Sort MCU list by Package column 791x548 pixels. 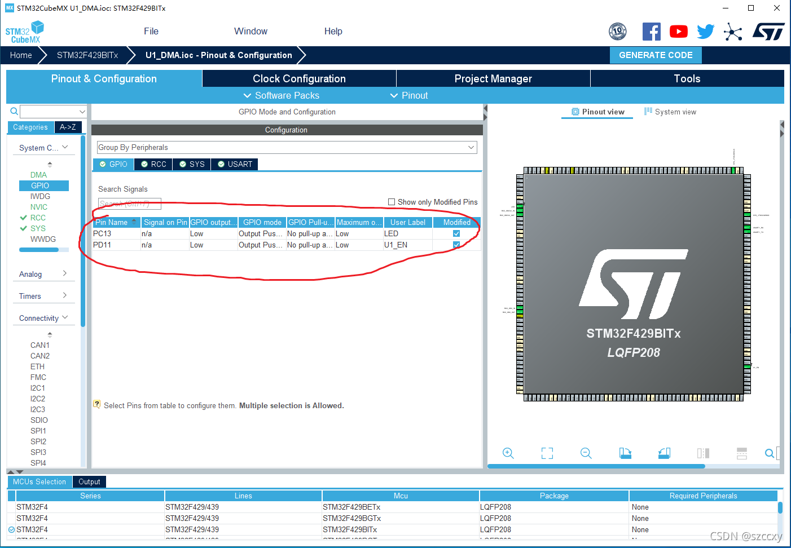(x=554, y=496)
